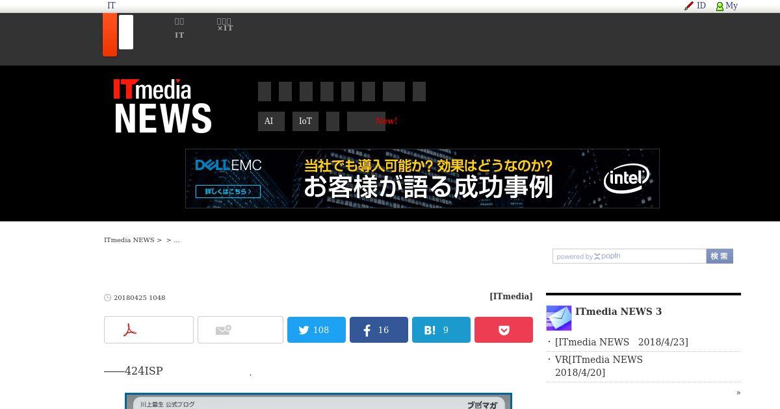Viewport: 780px width, 409px height.
Task: Open sidebar VR link dated 2018/4/20
Action: coord(599,366)
